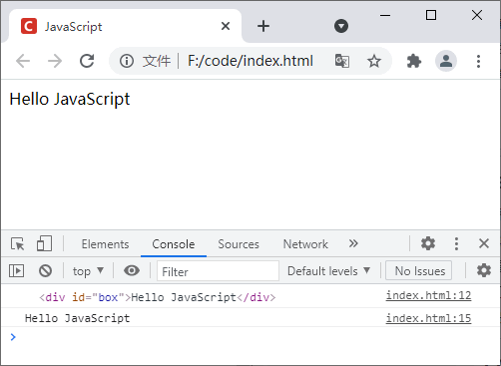Viewport: 501px width, 366px height.
Task: Click the tab search dropdown circle
Action: [x=341, y=26]
